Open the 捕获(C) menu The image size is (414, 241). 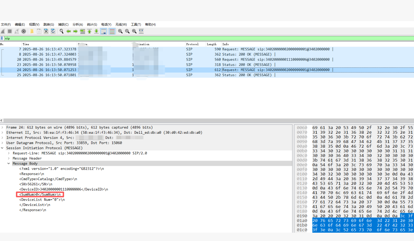63,24
